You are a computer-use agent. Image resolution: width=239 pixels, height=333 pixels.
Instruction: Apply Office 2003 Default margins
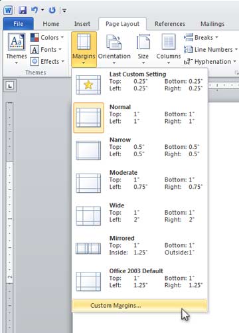coord(139,281)
